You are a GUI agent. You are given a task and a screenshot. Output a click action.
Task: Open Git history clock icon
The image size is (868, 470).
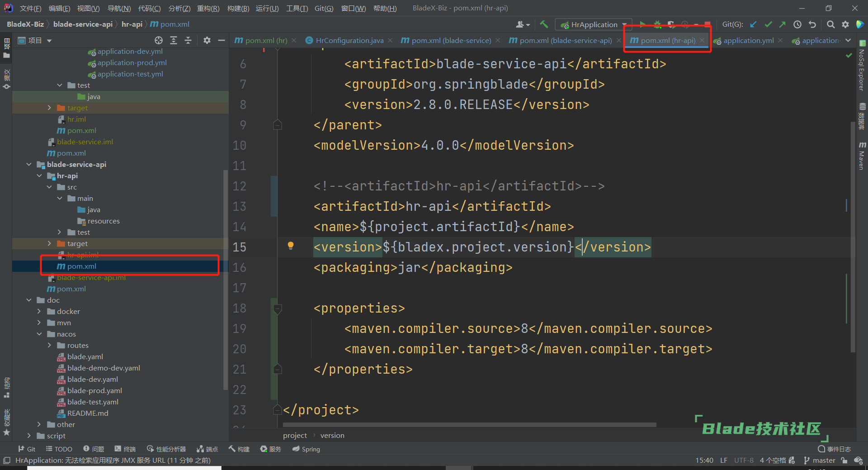[797, 24]
